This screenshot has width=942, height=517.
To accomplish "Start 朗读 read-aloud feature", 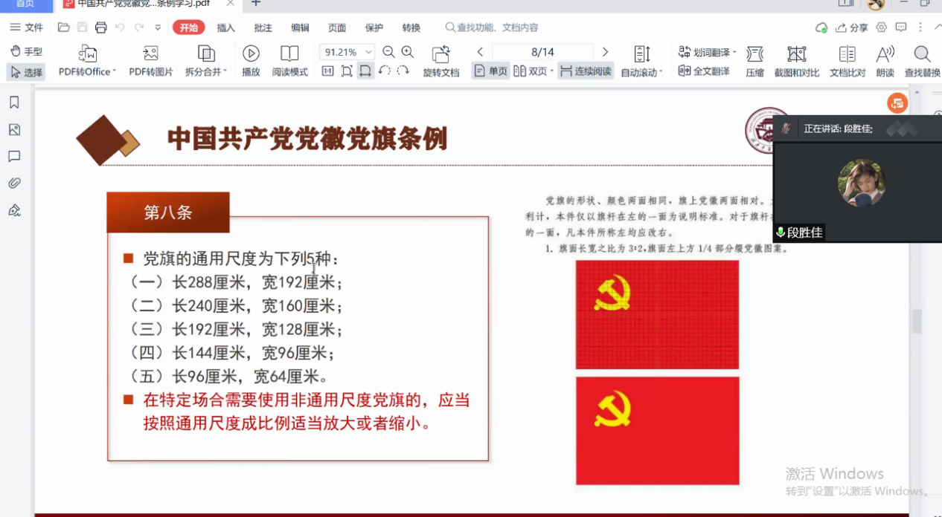I will (885, 54).
